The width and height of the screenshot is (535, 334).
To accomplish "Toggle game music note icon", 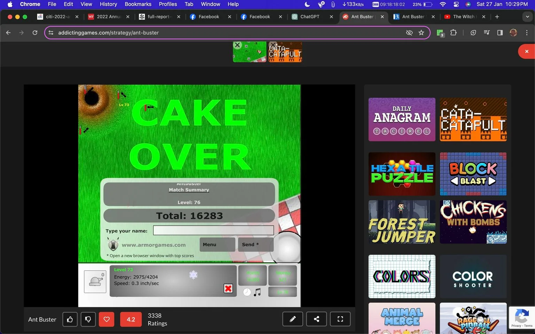I will click(257, 292).
